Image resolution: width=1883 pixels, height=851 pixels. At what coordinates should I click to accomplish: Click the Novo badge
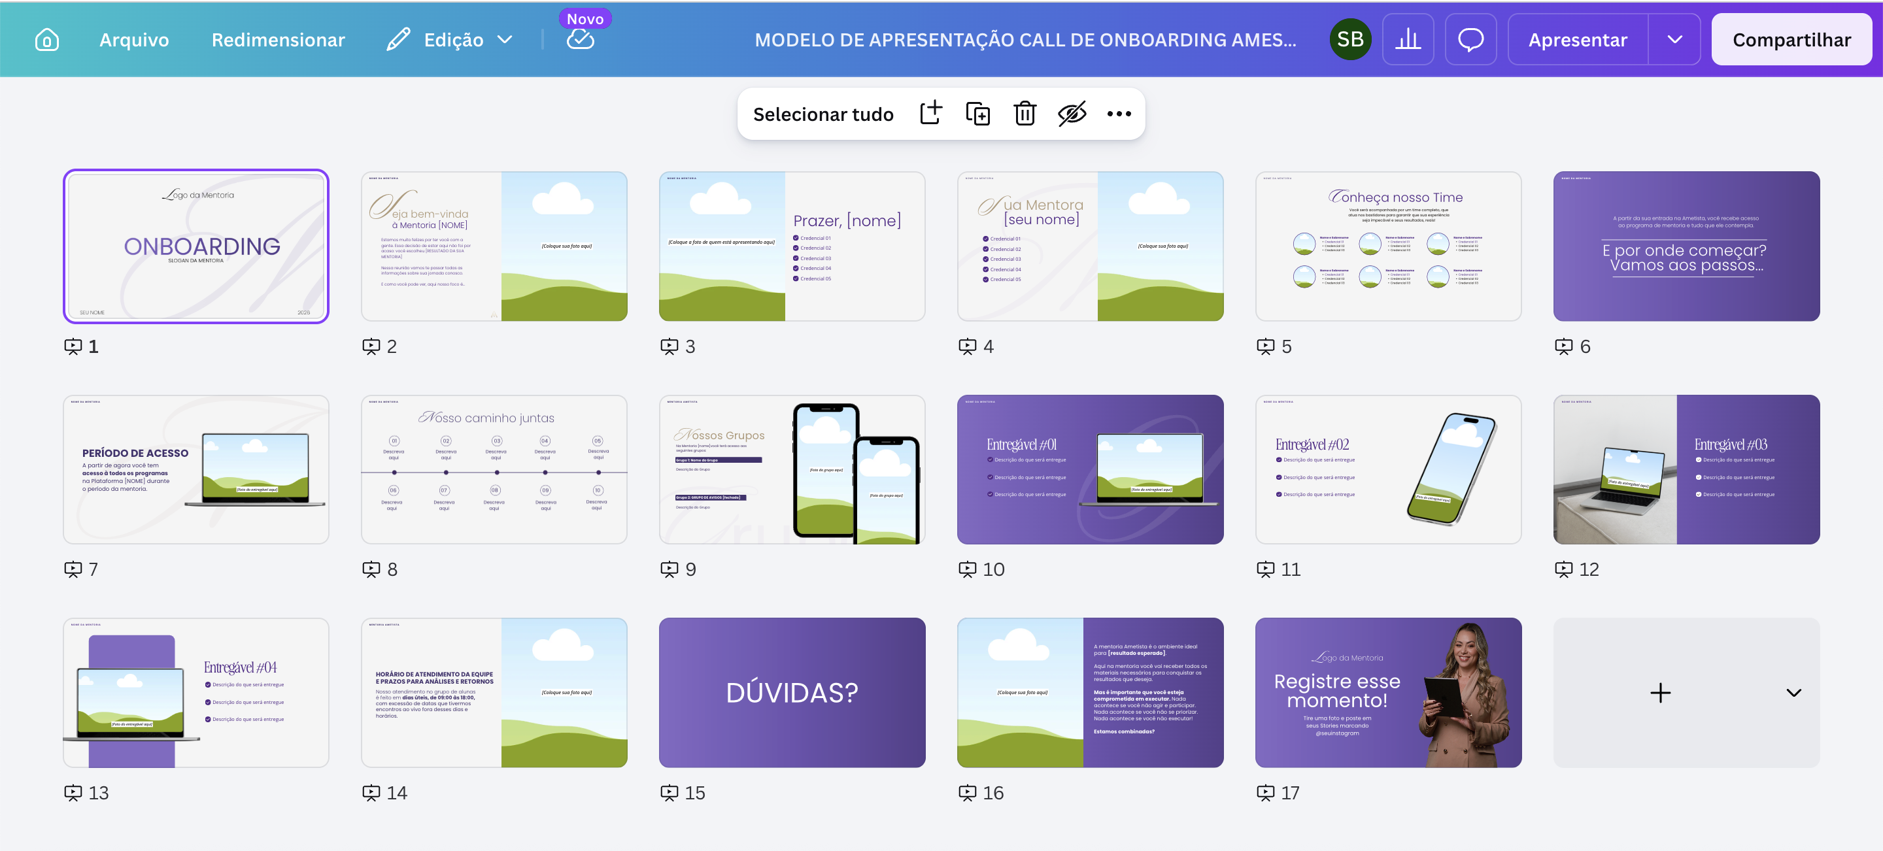coord(585,18)
